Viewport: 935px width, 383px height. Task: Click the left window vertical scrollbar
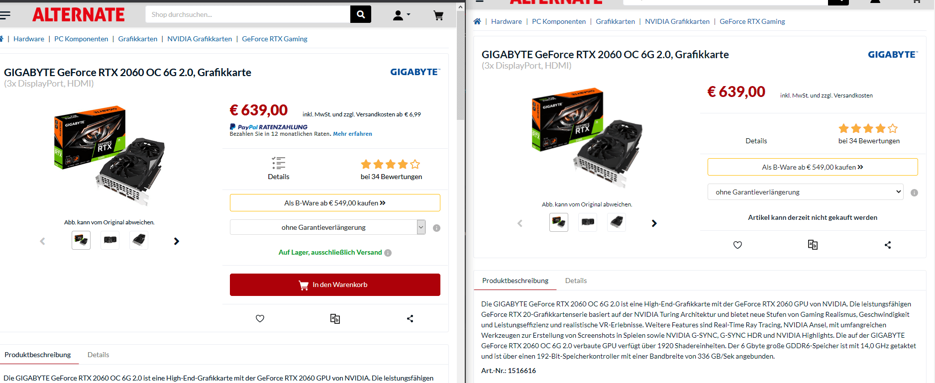[x=461, y=65]
